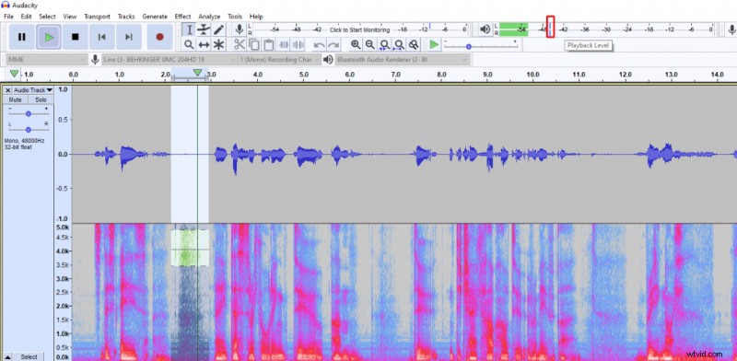Image resolution: width=737 pixels, height=361 pixels.
Task: Zoom out on the waveform
Action: (370, 44)
